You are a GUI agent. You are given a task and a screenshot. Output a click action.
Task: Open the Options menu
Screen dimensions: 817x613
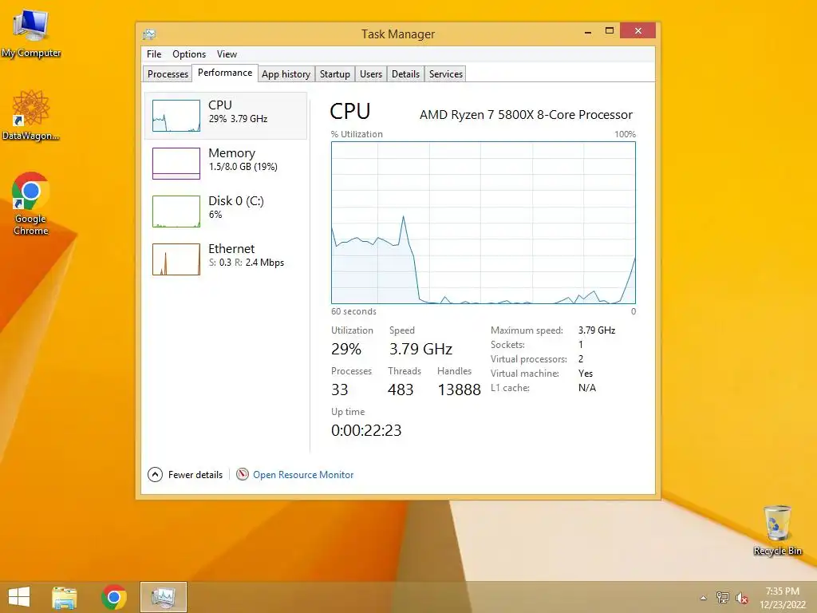point(189,54)
